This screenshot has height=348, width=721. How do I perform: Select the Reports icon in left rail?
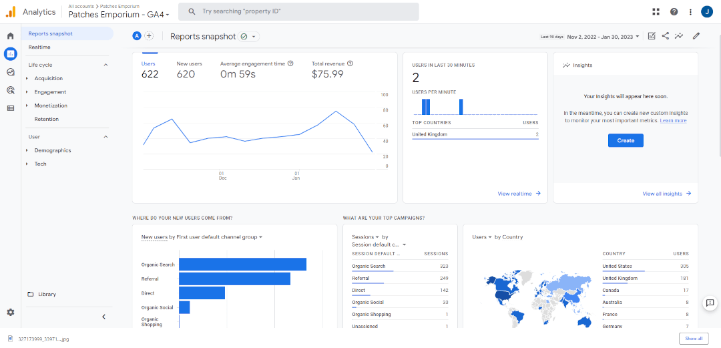tap(11, 54)
